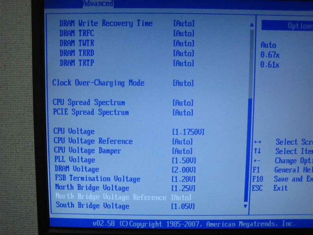
Task: Select CPU Voltage Damper setting
Action: [87, 151]
